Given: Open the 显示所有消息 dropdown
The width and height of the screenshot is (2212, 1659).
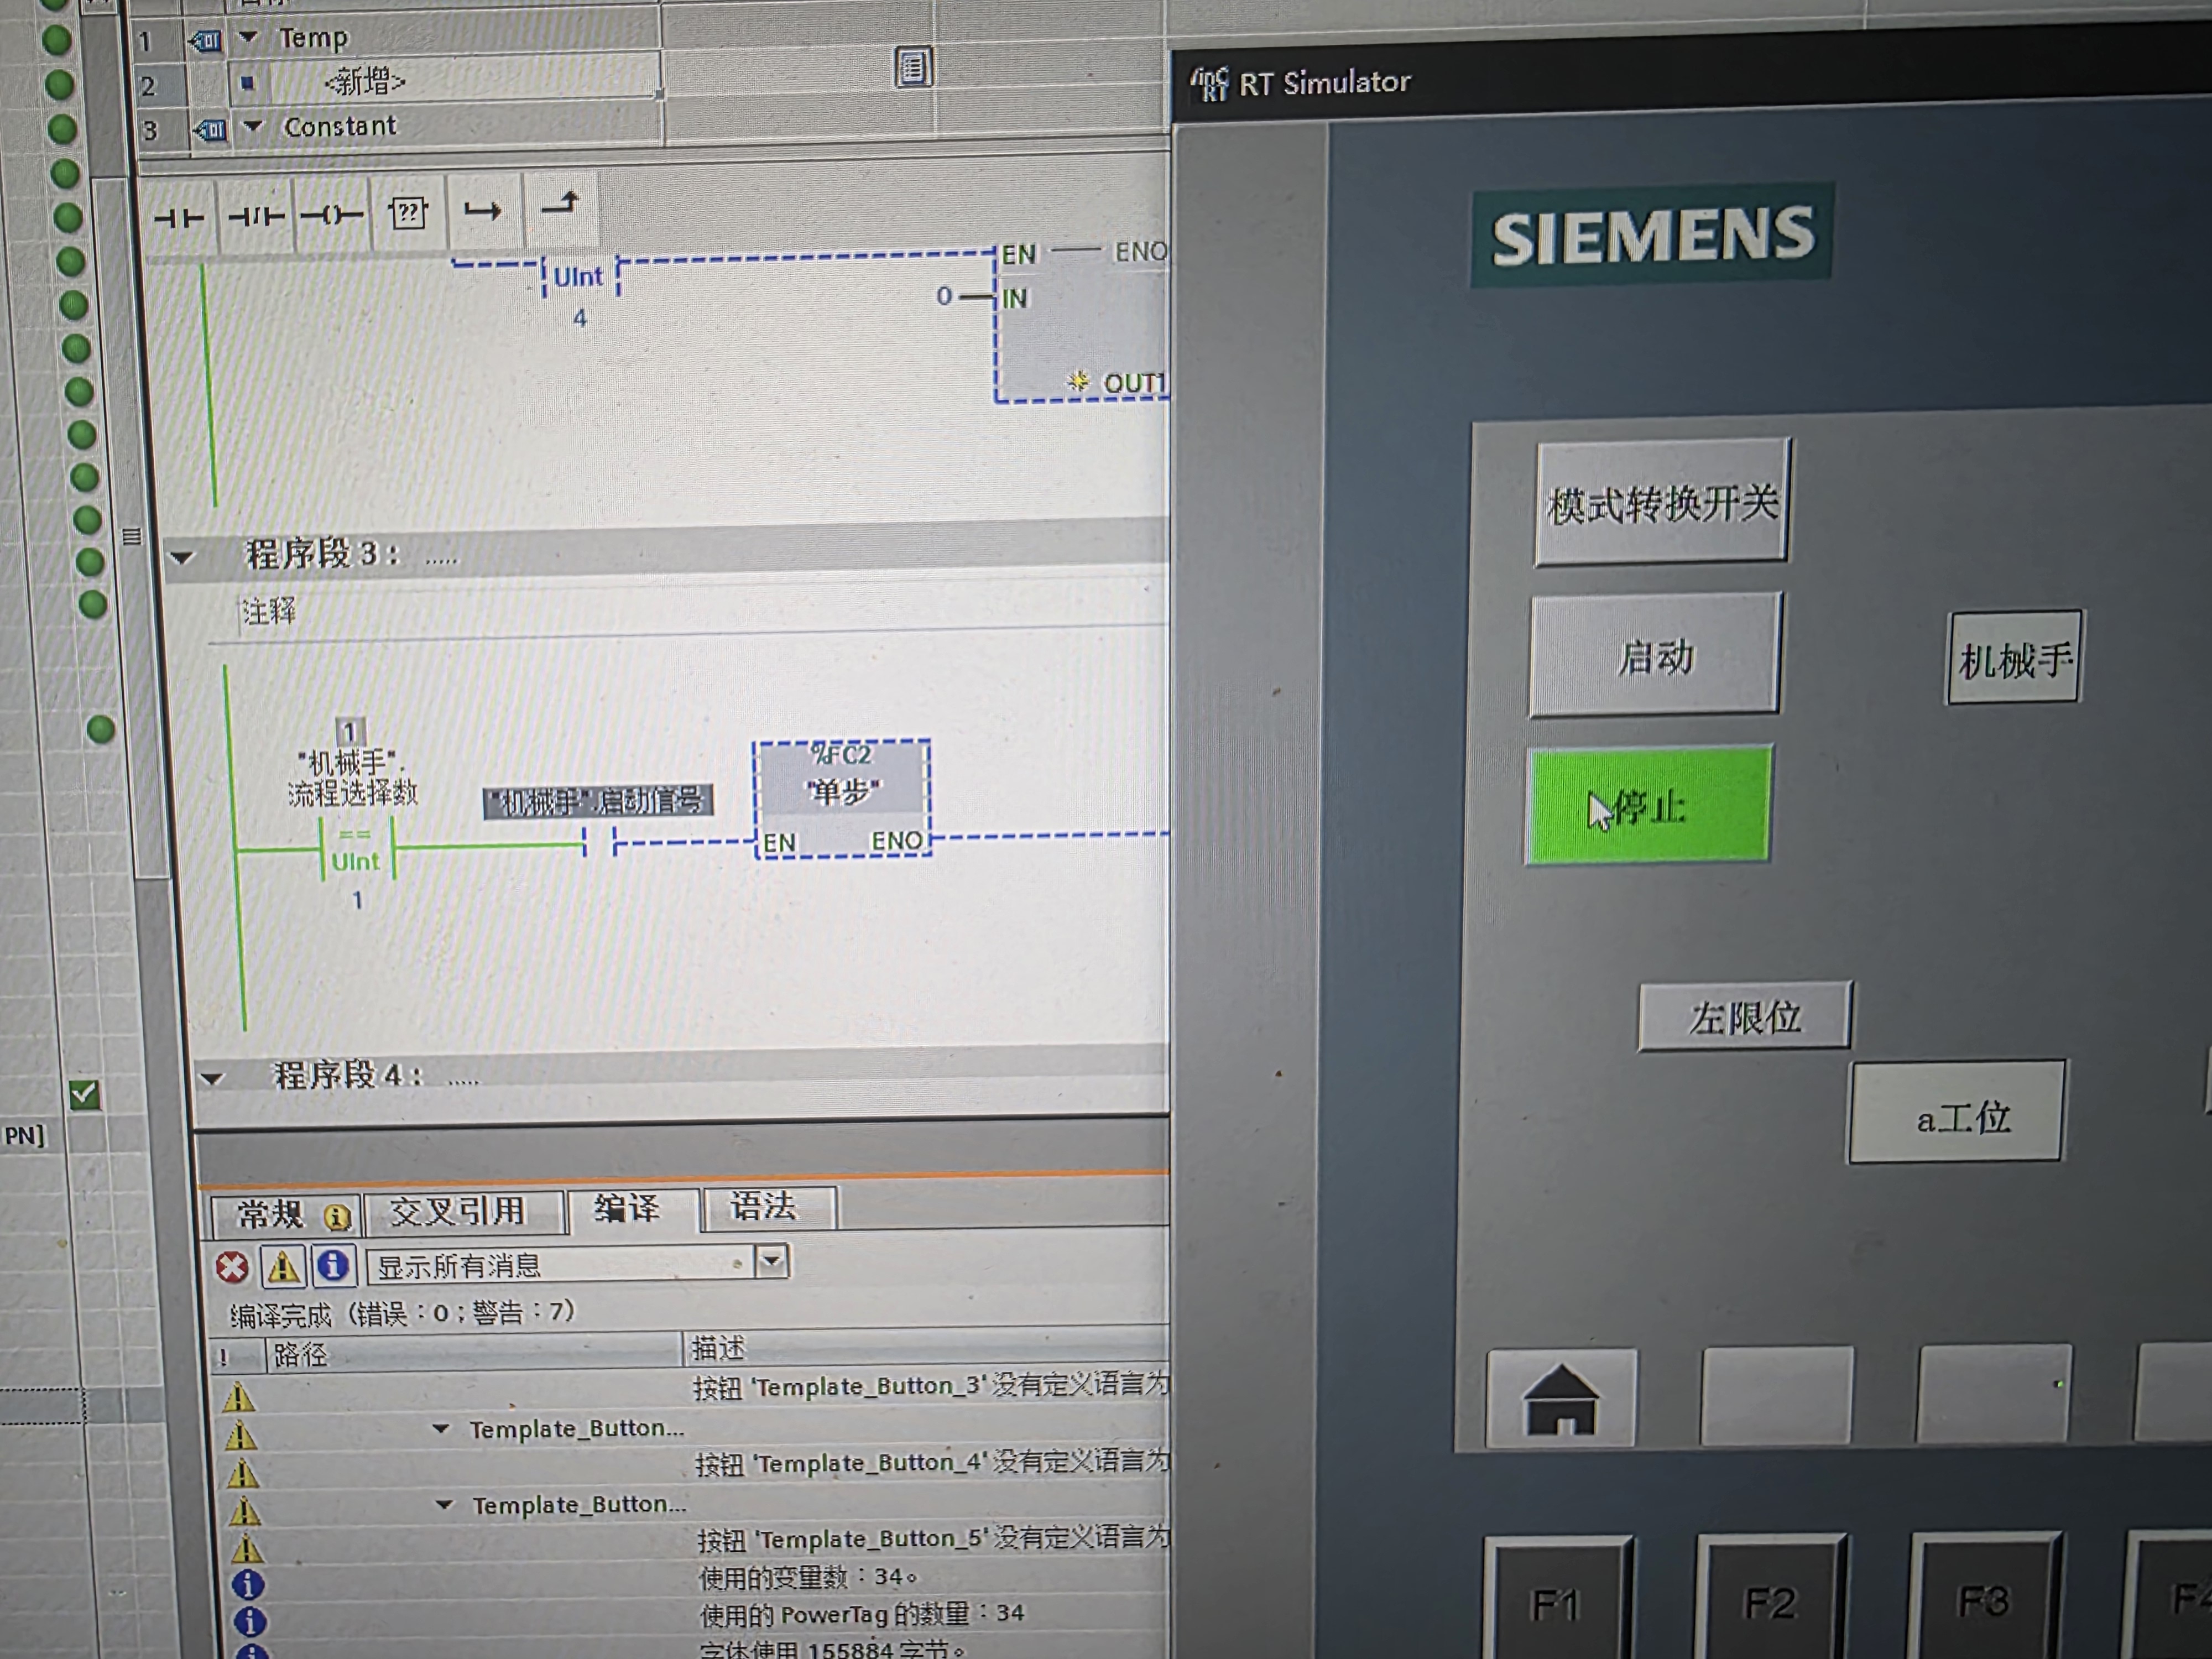Looking at the screenshot, I should click(x=772, y=1261).
